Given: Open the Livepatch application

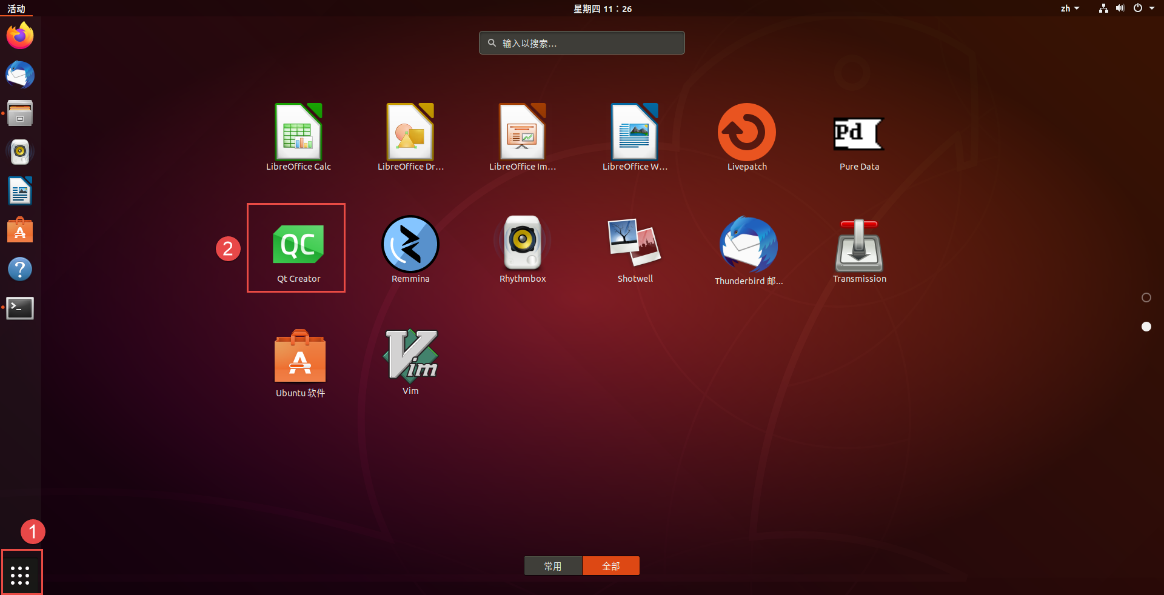Looking at the screenshot, I should pyautogui.click(x=747, y=137).
